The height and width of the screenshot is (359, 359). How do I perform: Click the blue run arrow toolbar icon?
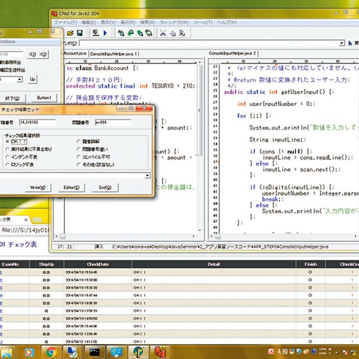click(x=105, y=33)
